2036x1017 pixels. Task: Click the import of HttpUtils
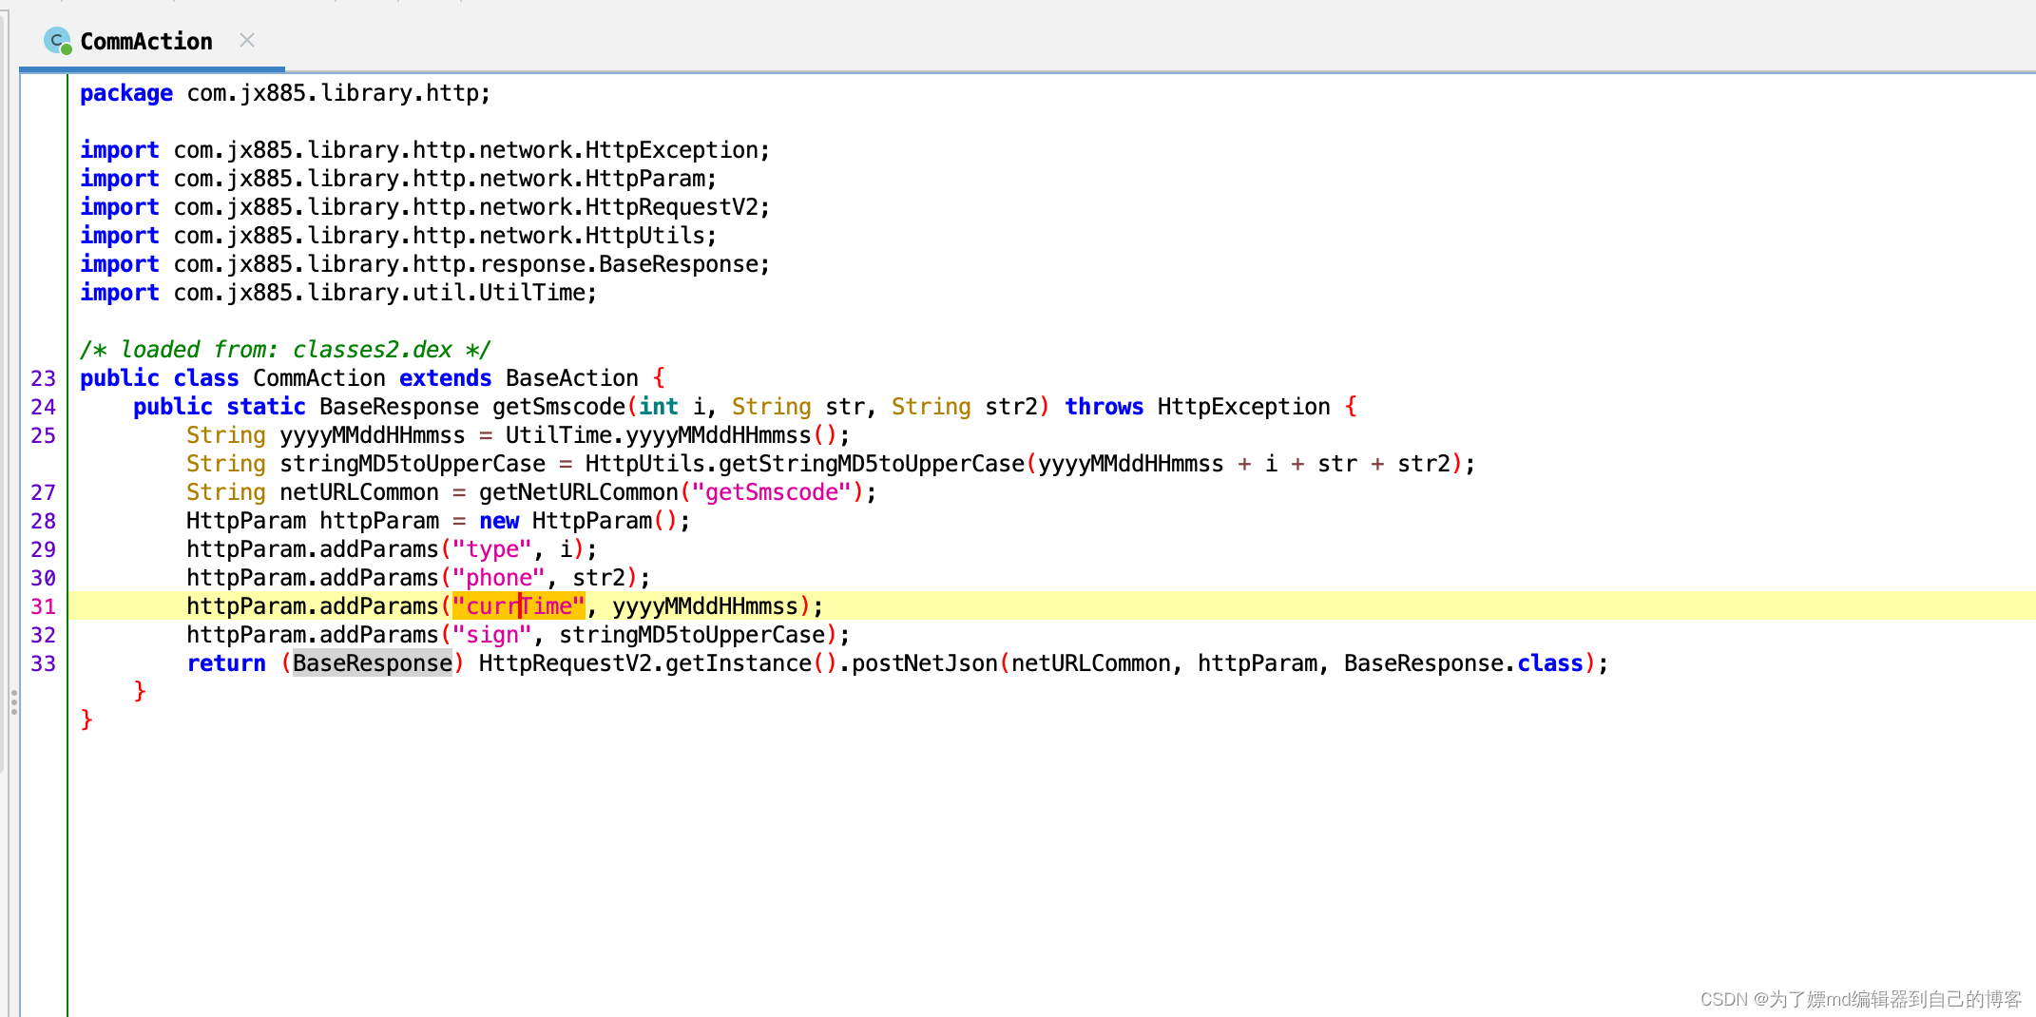pos(398,236)
